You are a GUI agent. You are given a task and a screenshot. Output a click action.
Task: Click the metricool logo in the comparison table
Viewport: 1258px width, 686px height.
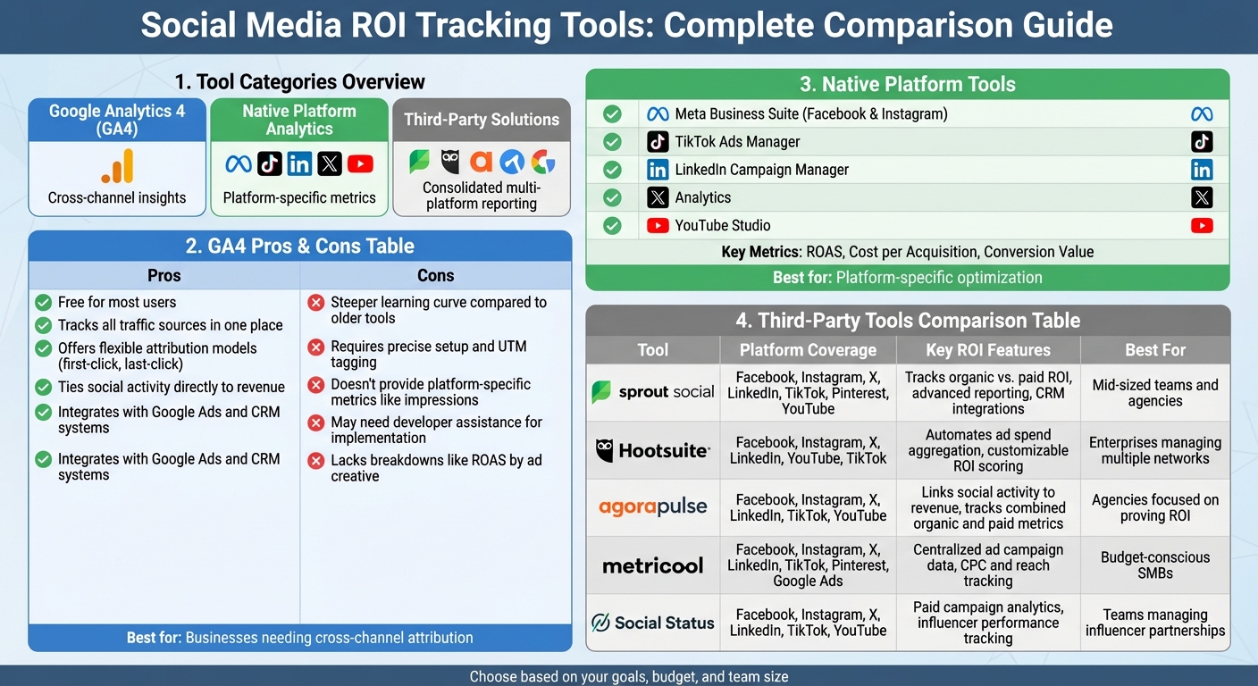653,565
